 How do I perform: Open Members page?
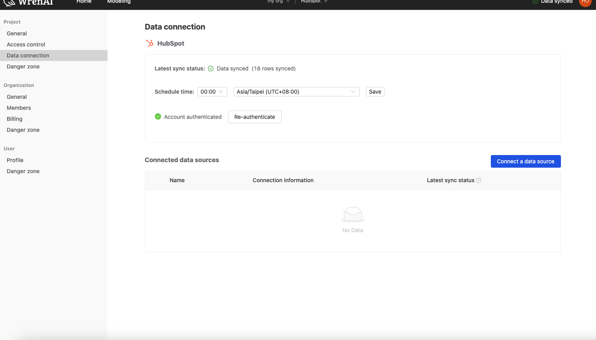54,108
